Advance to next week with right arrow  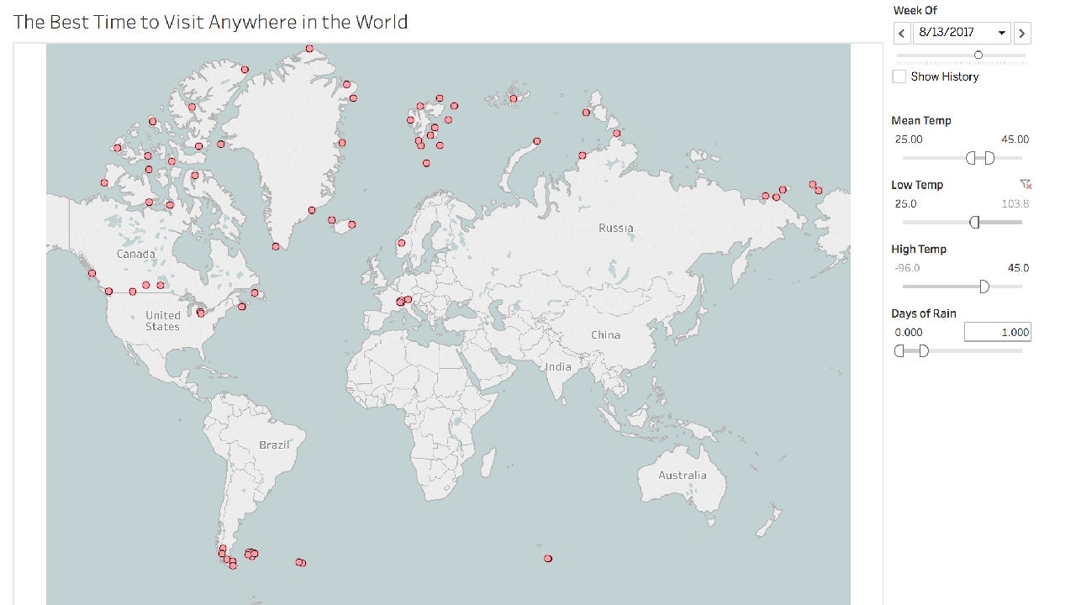coord(1022,33)
